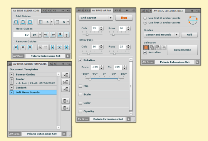Collapse the Footer template details

pos(12,81)
